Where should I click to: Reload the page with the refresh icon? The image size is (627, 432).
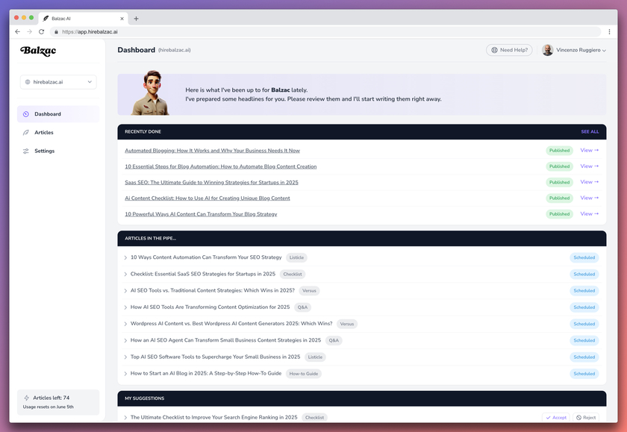pyautogui.click(x=41, y=31)
